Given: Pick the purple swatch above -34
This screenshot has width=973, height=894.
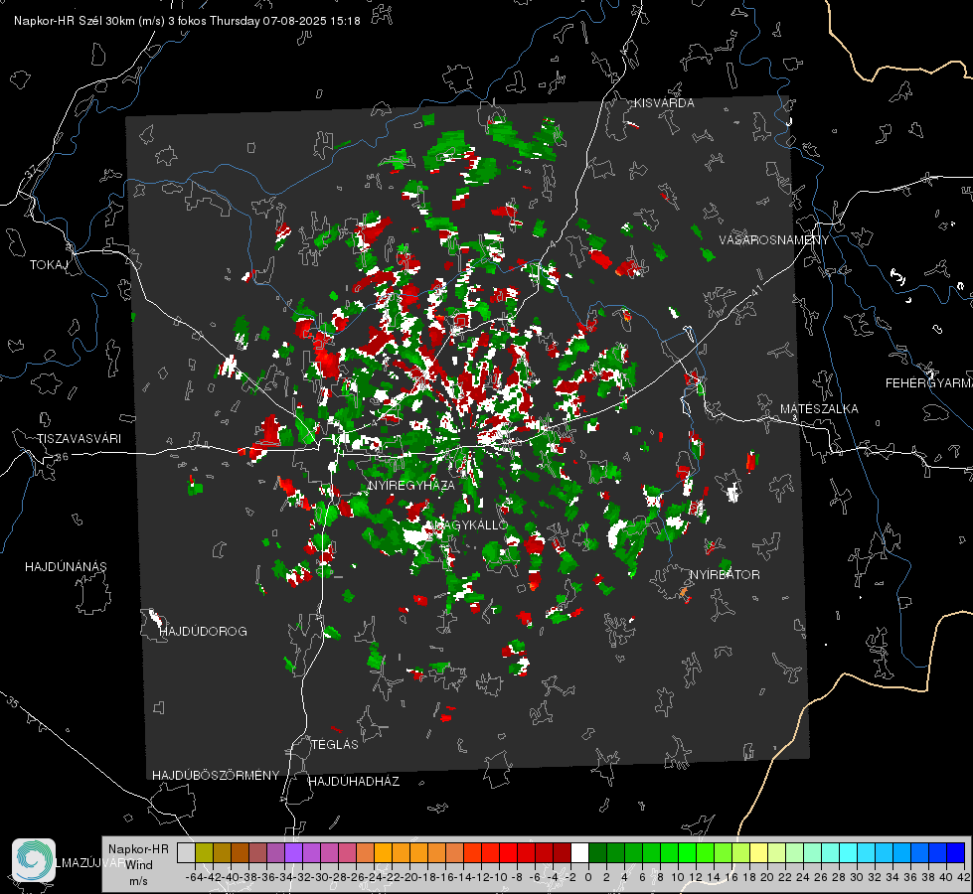Looking at the screenshot, I should (x=293, y=852).
